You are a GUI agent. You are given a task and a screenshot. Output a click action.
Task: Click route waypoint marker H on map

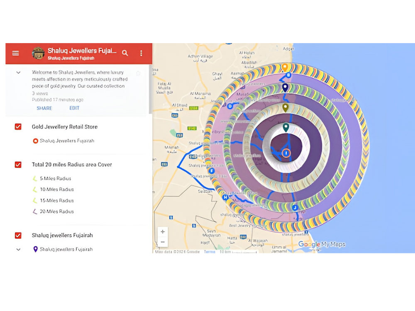tap(225, 197)
